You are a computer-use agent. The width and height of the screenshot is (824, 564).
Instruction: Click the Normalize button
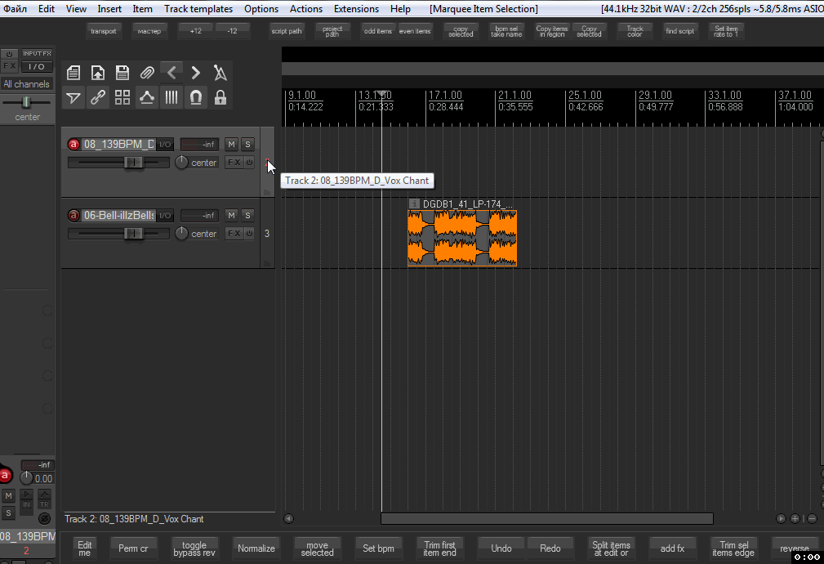pyautogui.click(x=256, y=548)
